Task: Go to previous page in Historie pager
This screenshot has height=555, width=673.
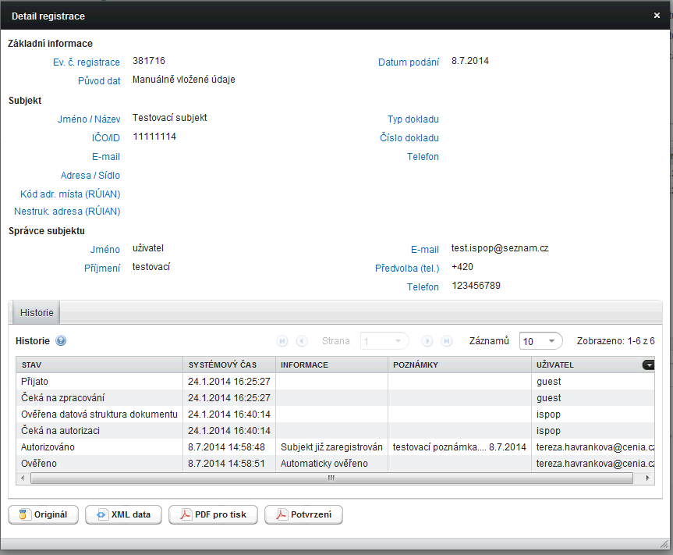Action: click(x=302, y=341)
